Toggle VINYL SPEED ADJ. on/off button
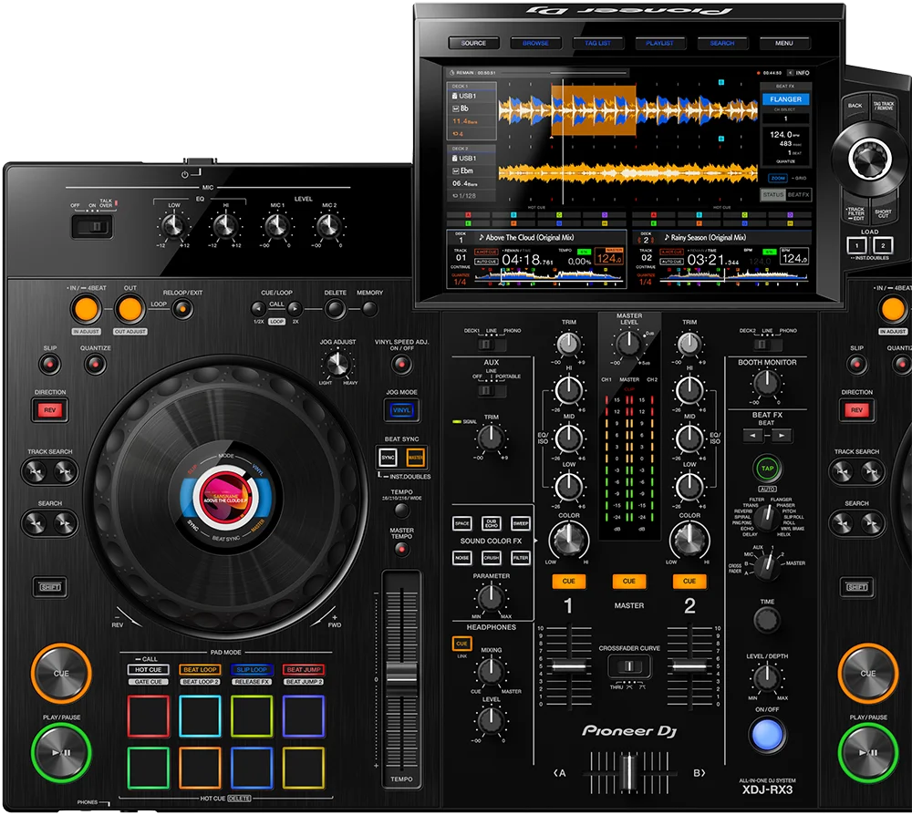The height and width of the screenshot is (815, 912). (401, 365)
